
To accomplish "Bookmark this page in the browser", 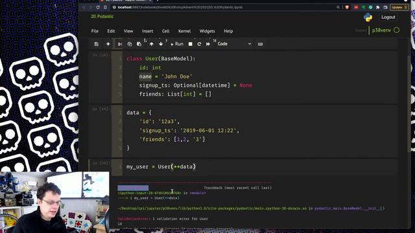I will click(105, 7).
